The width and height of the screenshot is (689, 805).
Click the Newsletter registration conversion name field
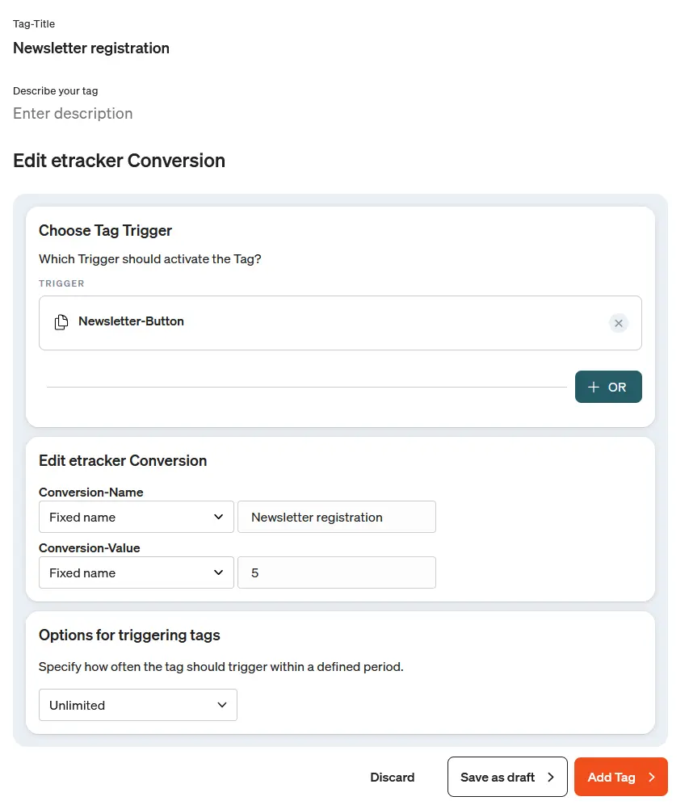pyautogui.click(x=337, y=517)
